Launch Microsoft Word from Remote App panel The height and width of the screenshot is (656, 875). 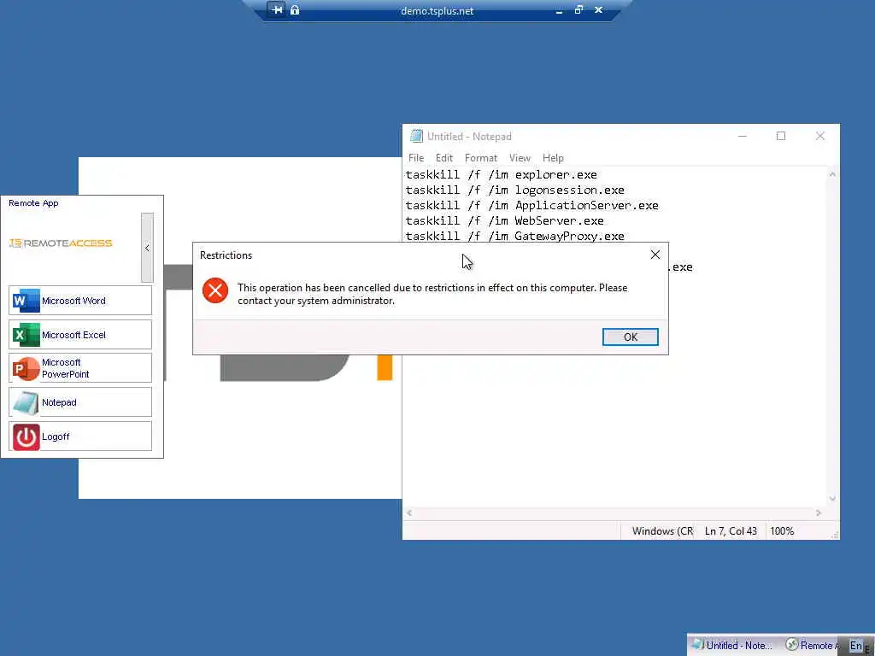click(x=80, y=301)
